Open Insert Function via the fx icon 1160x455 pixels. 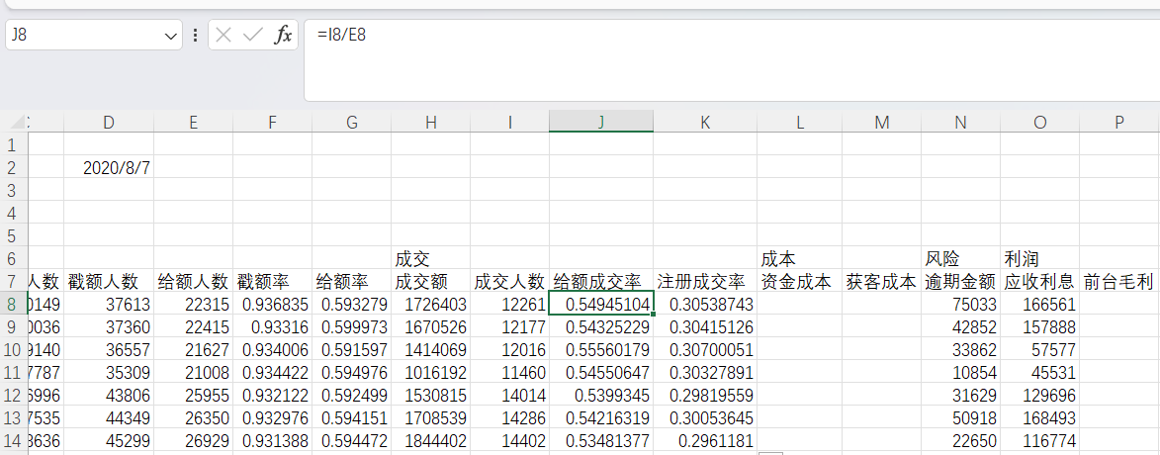tap(283, 35)
